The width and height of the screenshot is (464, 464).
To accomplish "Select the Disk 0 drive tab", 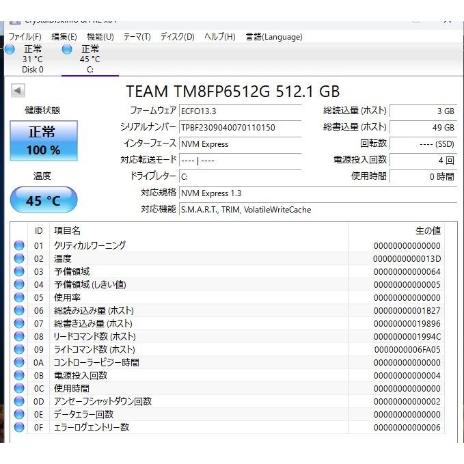I will click(33, 59).
